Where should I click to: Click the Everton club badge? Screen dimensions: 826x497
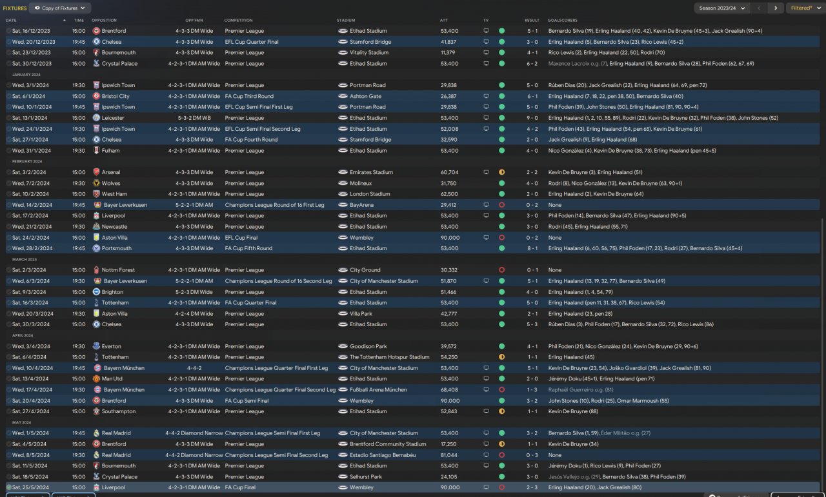tap(96, 346)
